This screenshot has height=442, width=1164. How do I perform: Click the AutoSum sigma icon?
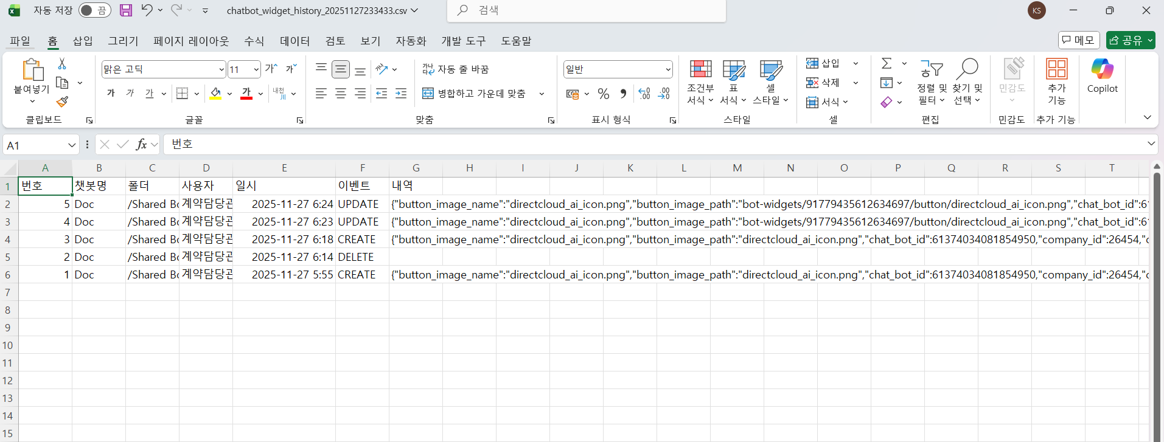tap(887, 63)
